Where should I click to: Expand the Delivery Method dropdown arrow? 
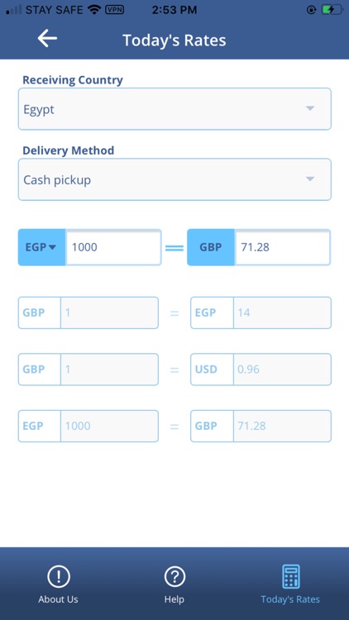tap(310, 179)
